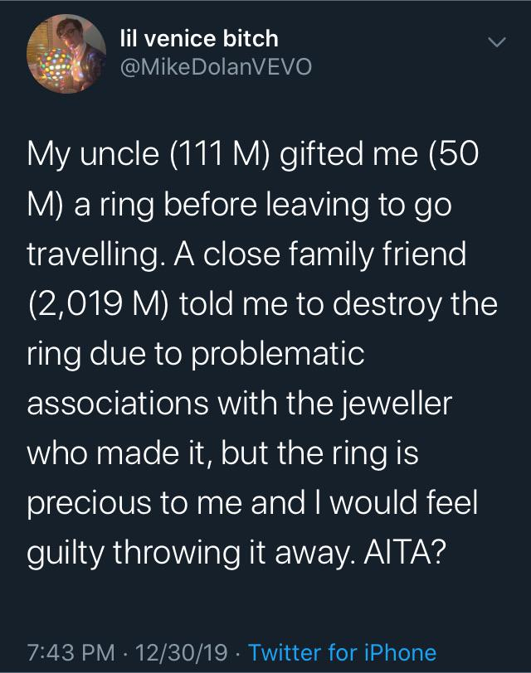Click the word problematic in the tweet
Screen dimensions: 531x673
pos(277,355)
